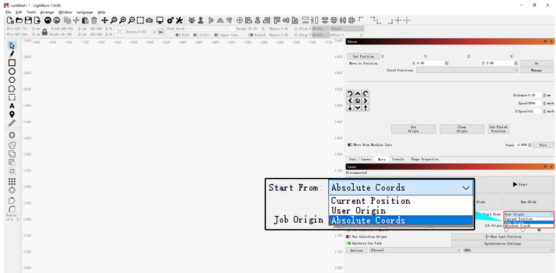Switch to the Console tab
The image size is (556, 273).
398,159
